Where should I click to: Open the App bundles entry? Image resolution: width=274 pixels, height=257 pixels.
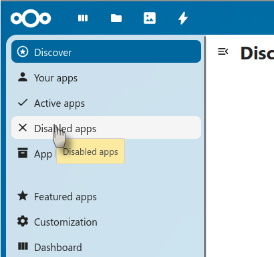[106, 153]
